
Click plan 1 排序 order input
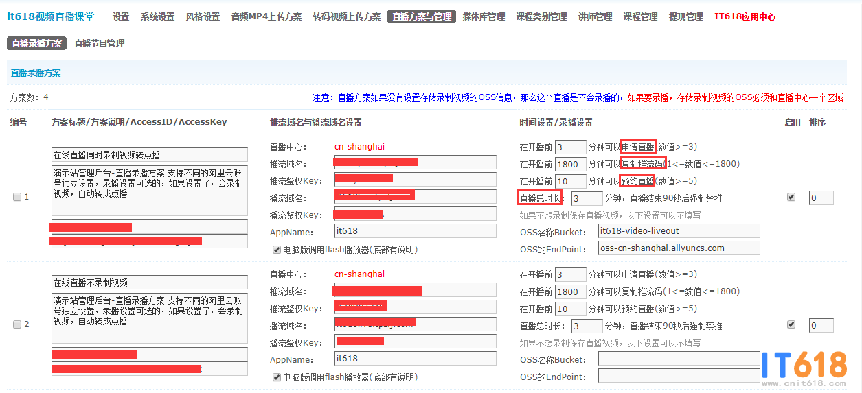[821, 198]
